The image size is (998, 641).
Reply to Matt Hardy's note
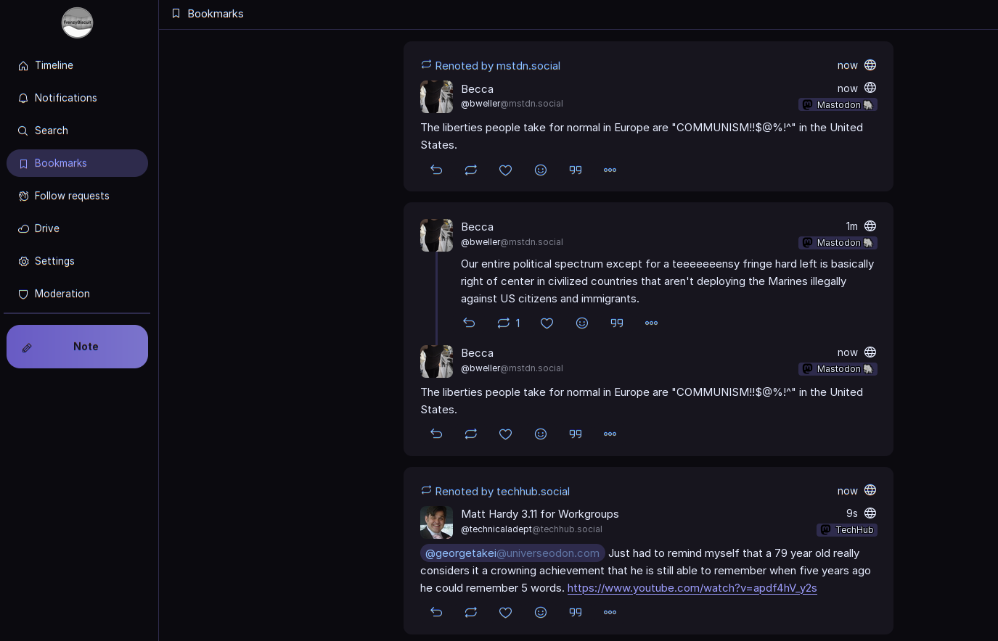click(x=436, y=612)
